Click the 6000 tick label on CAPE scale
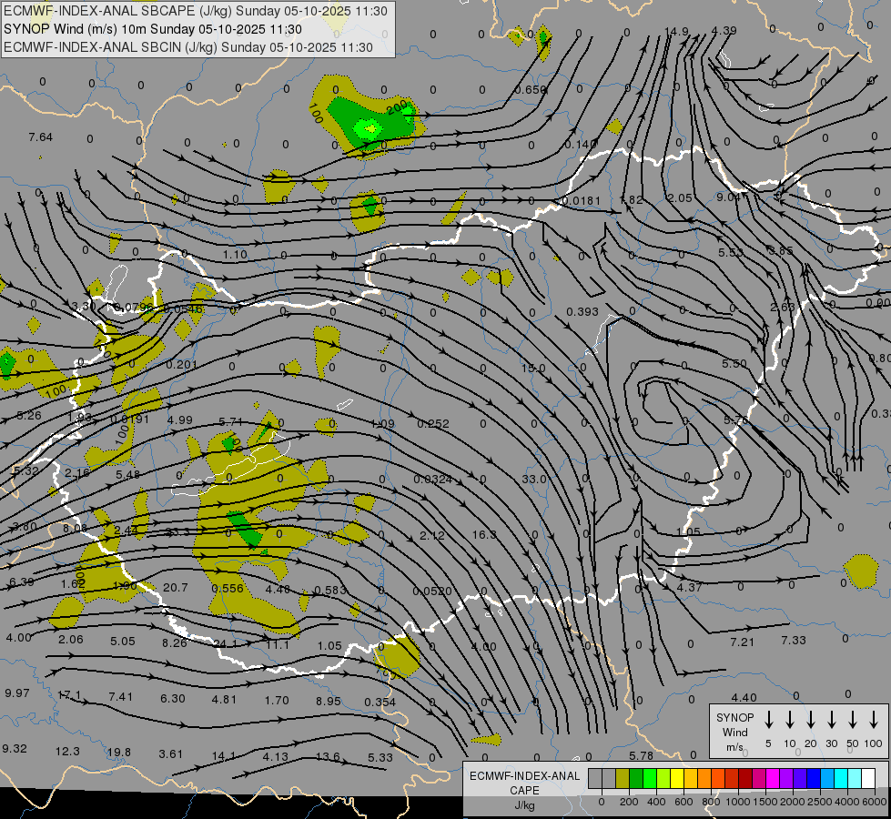Image resolution: width=891 pixels, height=819 pixels. [x=875, y=802]
